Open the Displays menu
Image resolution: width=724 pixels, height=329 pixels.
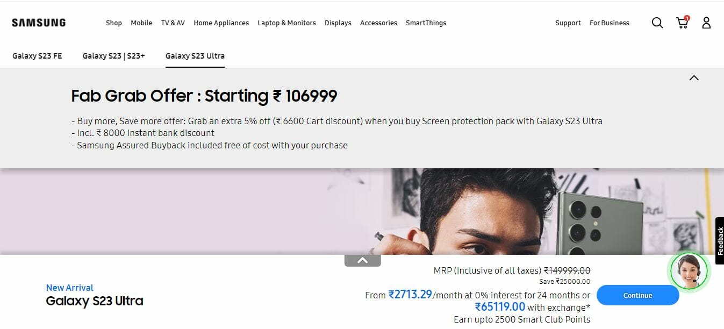click(338, 23)
